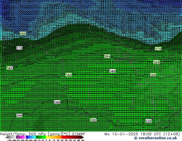Image resolution: width=182 pixels, height=141 pixels.
Task: Click the 568 contour label
Action: pyautogui.click(x=23, y=34)
